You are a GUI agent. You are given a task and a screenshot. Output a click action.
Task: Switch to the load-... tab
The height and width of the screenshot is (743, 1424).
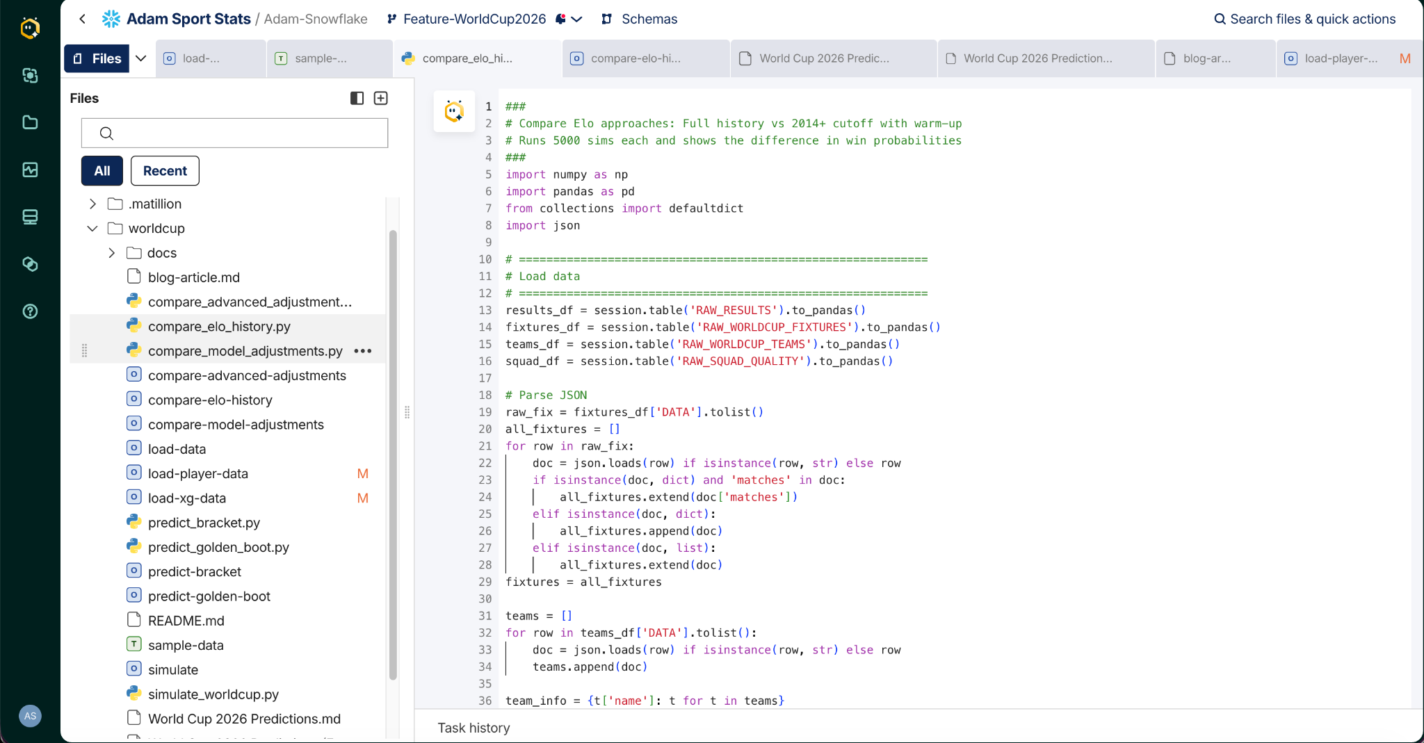[x=211, y=58]
